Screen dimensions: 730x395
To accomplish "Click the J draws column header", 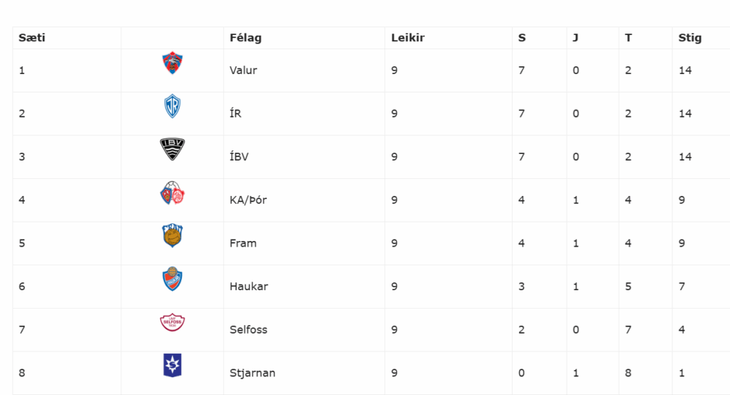I will (575, 38).
